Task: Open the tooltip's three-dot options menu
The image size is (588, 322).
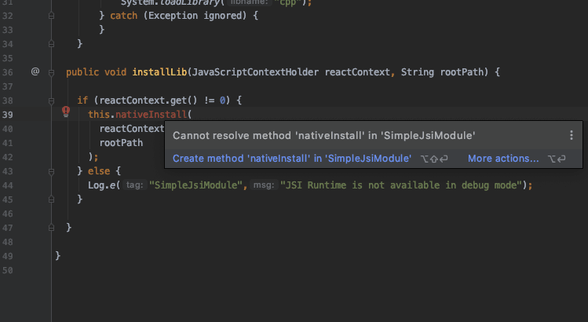Action: pos(572,135)
